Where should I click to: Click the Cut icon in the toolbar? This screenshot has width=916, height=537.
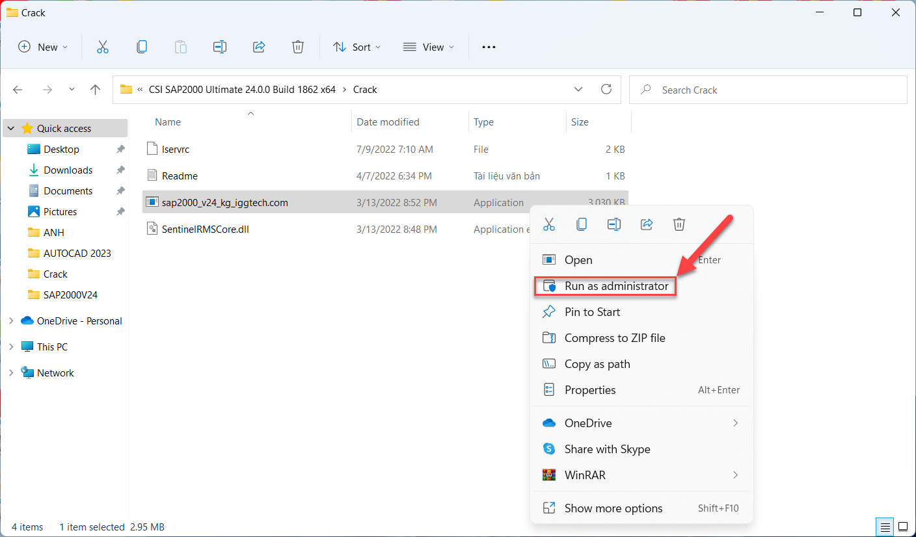(x=103, y=47)
